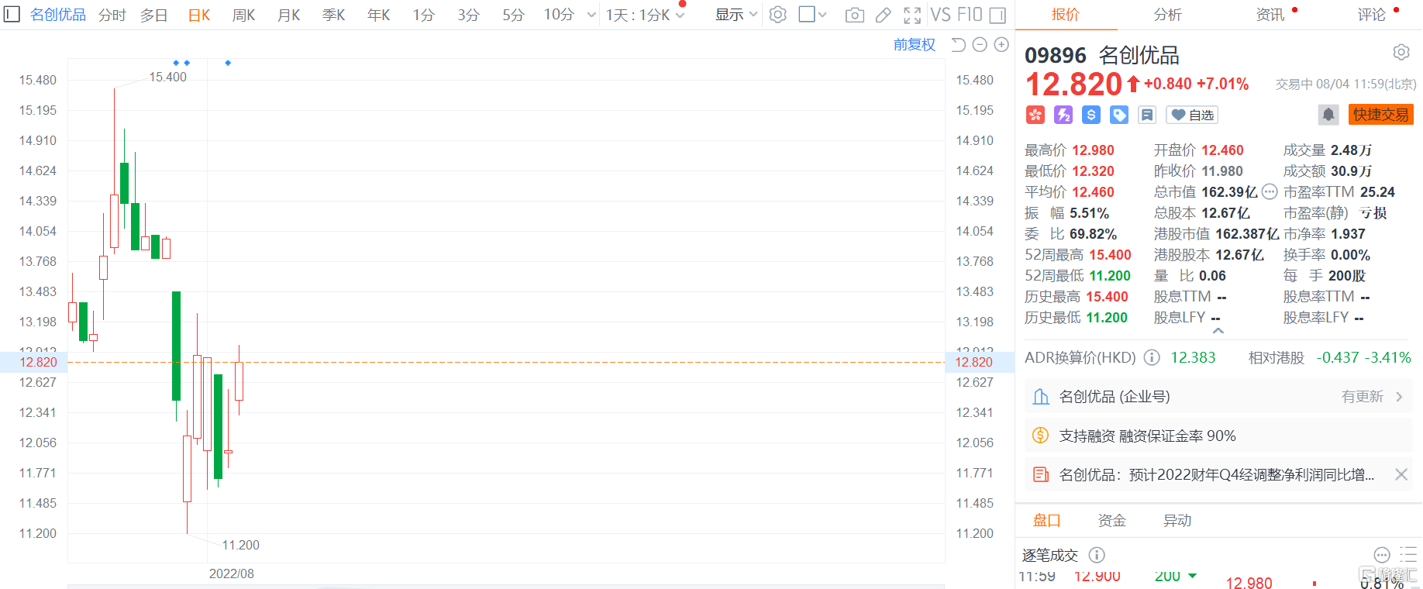
Task: Open the 分析 analysis tab
Action: 1167,15
